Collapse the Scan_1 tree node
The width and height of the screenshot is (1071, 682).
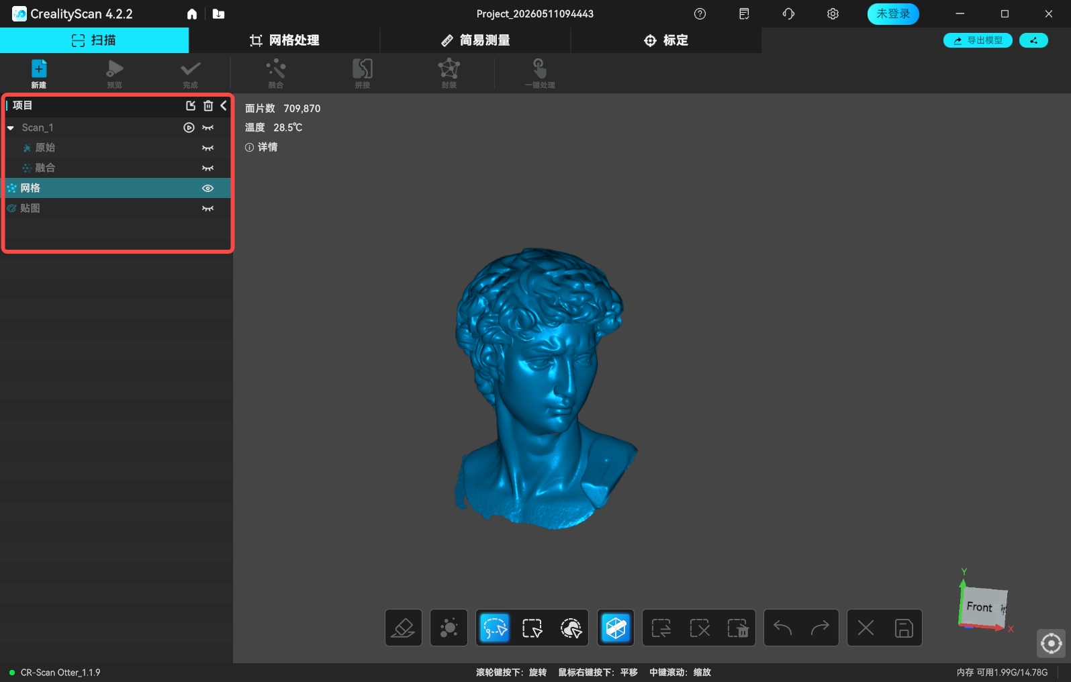pos(11,128)
